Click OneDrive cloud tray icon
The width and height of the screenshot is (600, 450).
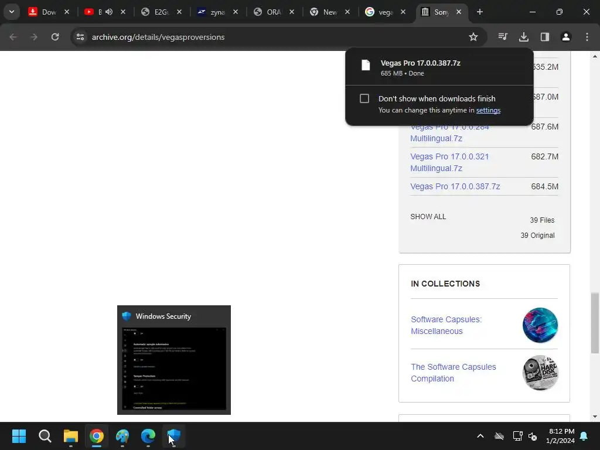click(499, 436)
